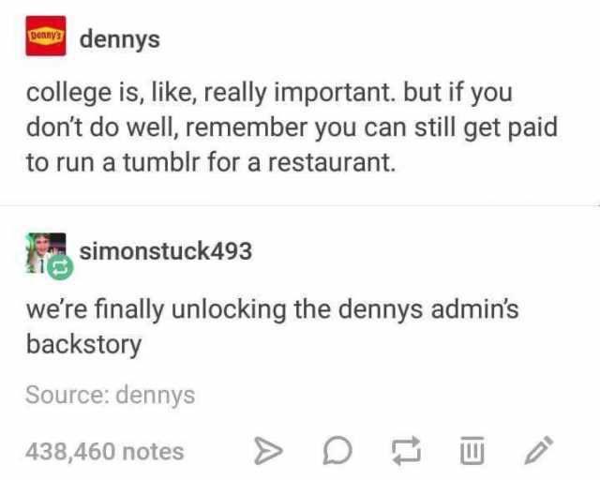The width and height of the screenshot is (600, 480).
Task: Reblog the post with the arrows icon
Action: [x=406, y=451]
